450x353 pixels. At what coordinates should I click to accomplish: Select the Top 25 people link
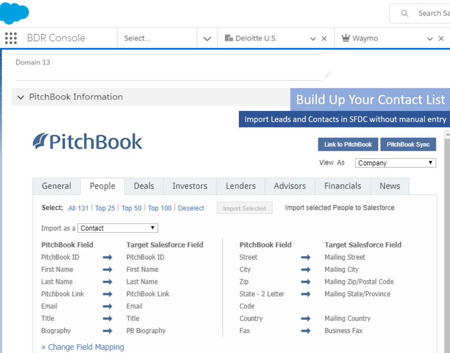tap(105, 208)
